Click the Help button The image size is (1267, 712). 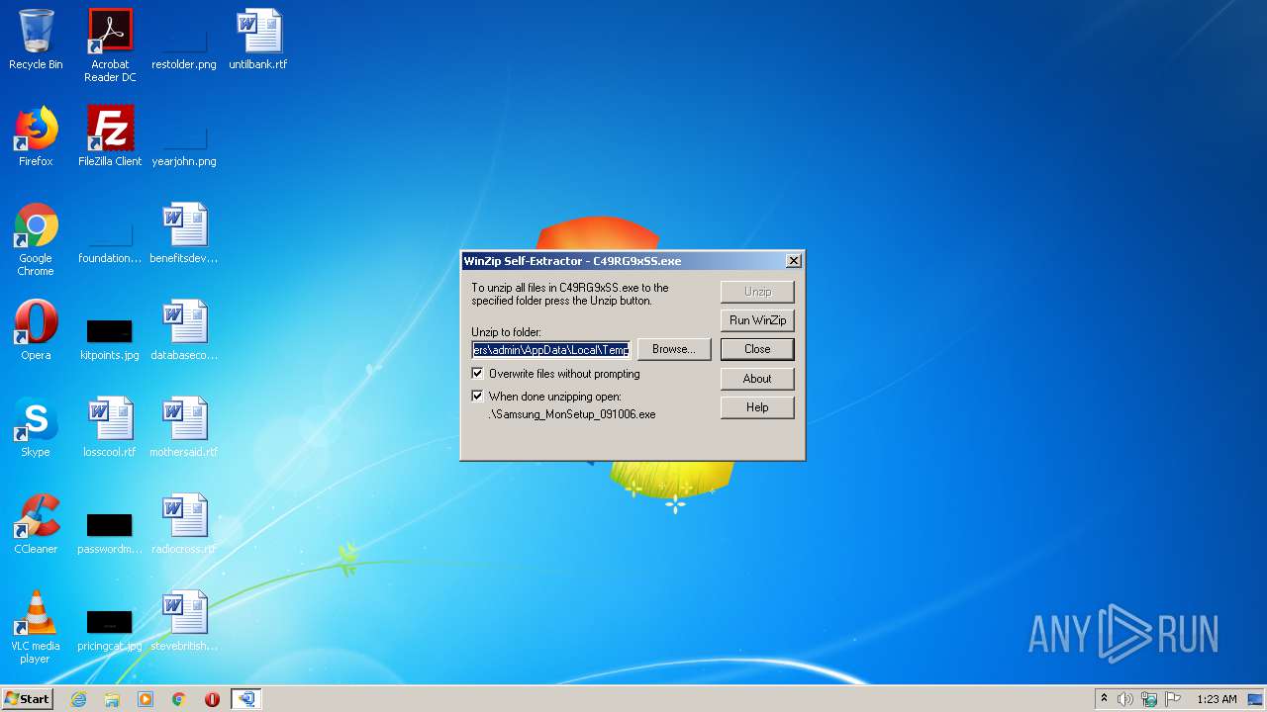click(757, 407)
